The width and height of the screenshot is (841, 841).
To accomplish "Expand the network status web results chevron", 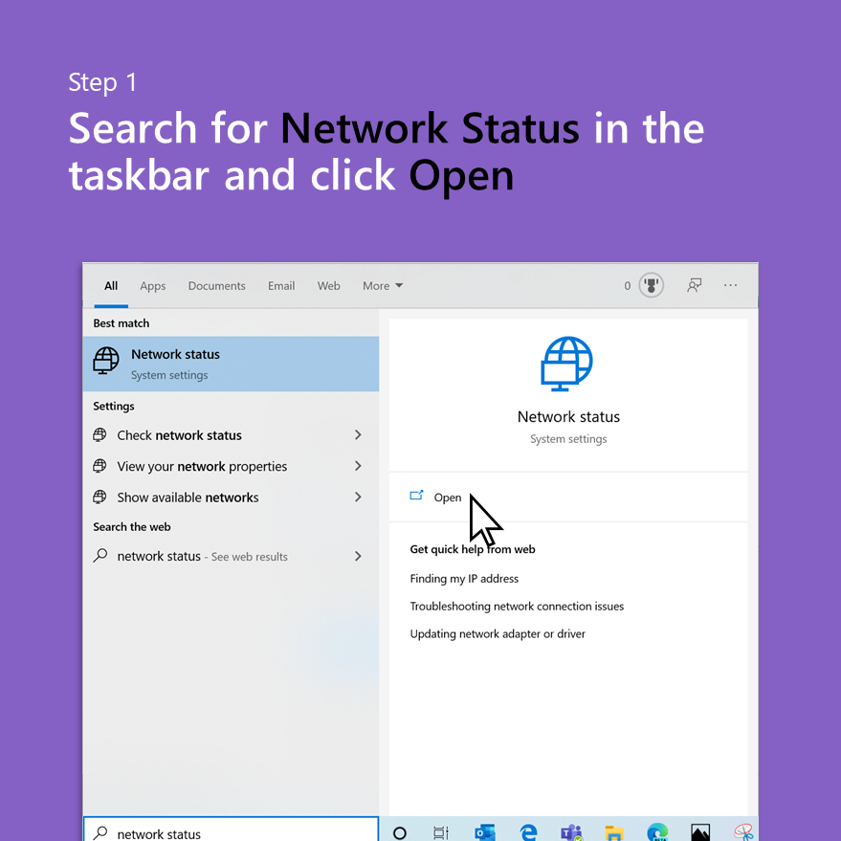I will pyautogui.click(x=357, y=556).
